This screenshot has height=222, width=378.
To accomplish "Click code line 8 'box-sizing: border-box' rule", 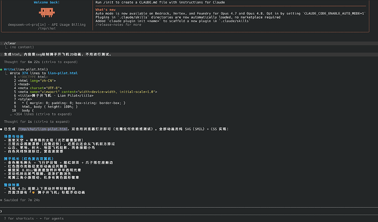I will [73, 103].
